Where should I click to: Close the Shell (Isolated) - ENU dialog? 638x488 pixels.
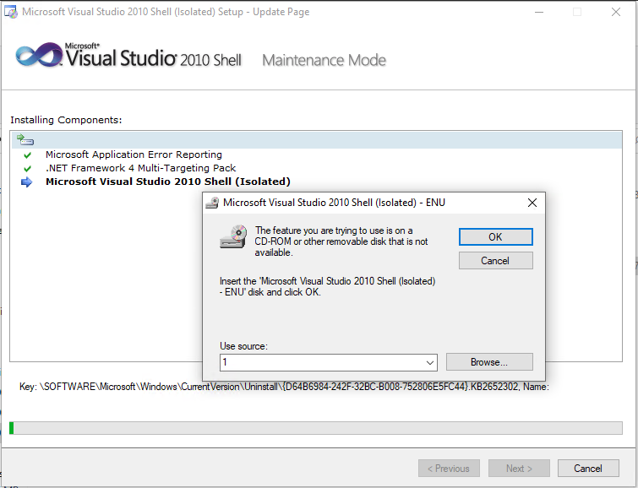point(532,203)
